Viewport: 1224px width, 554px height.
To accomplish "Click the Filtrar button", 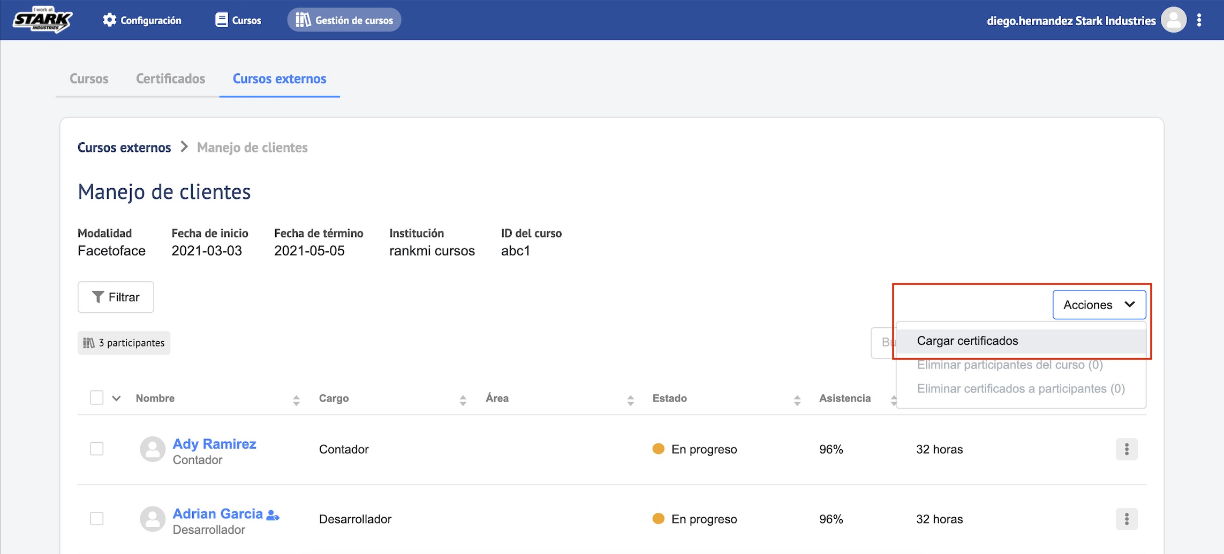I will tap(116, 297).
